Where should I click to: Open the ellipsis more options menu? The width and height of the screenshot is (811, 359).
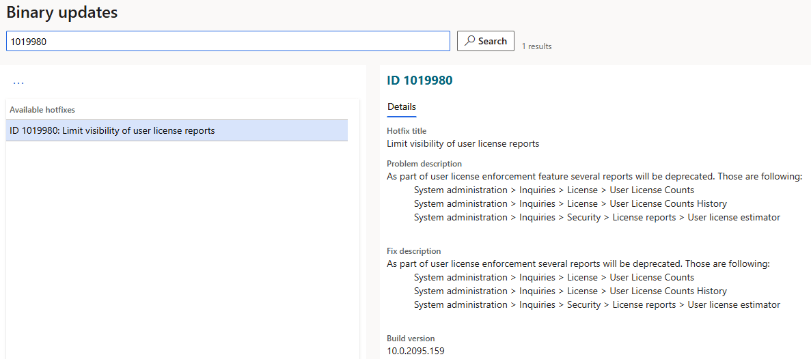tap(18, 83)
